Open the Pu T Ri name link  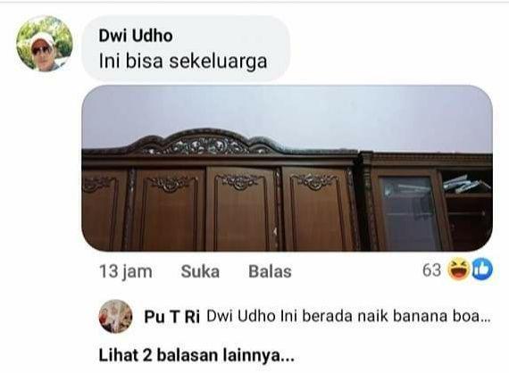click(171, 317)
